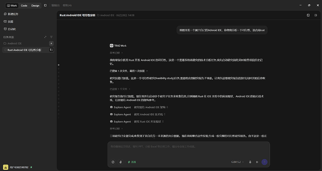Add a task to the Android IDE folder
This screenshot has height=171, width=322.
[x=51, y=43]
